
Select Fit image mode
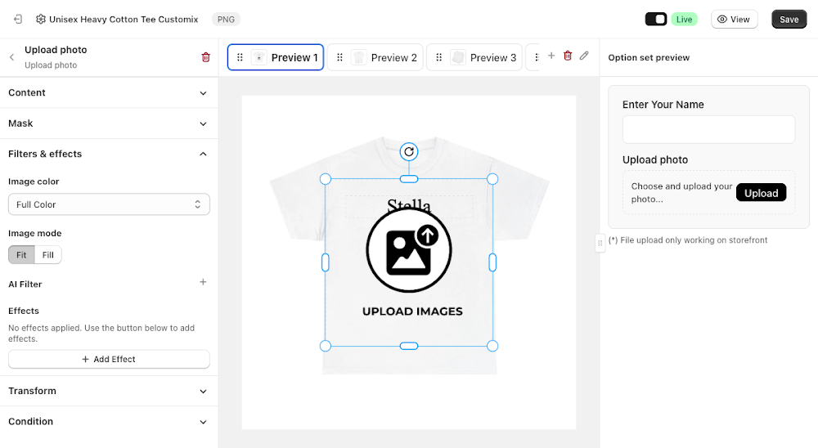[x=21, y=255]
